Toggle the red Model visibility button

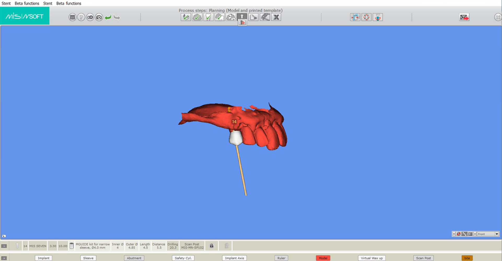click(323, 258)
